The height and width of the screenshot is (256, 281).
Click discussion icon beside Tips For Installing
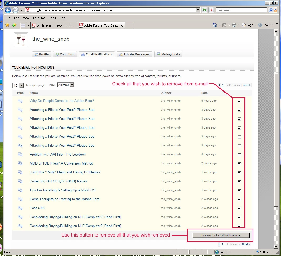(20, 190)
